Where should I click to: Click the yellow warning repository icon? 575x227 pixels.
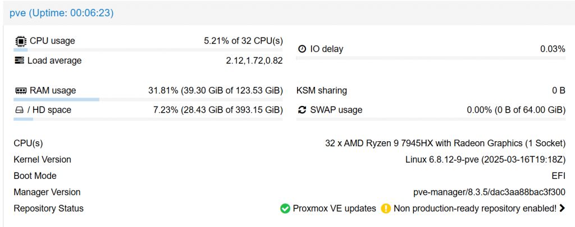[386, 209]
